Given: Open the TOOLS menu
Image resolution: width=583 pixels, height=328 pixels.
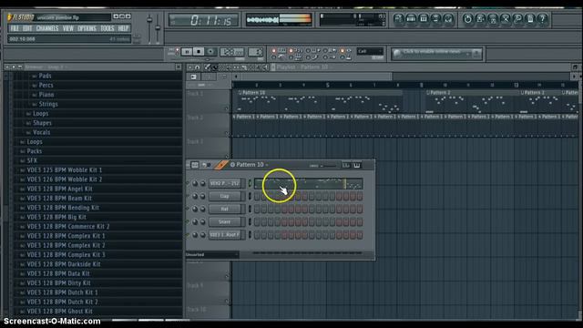Looking at the screenshot, I should click(x=107, y=28).
